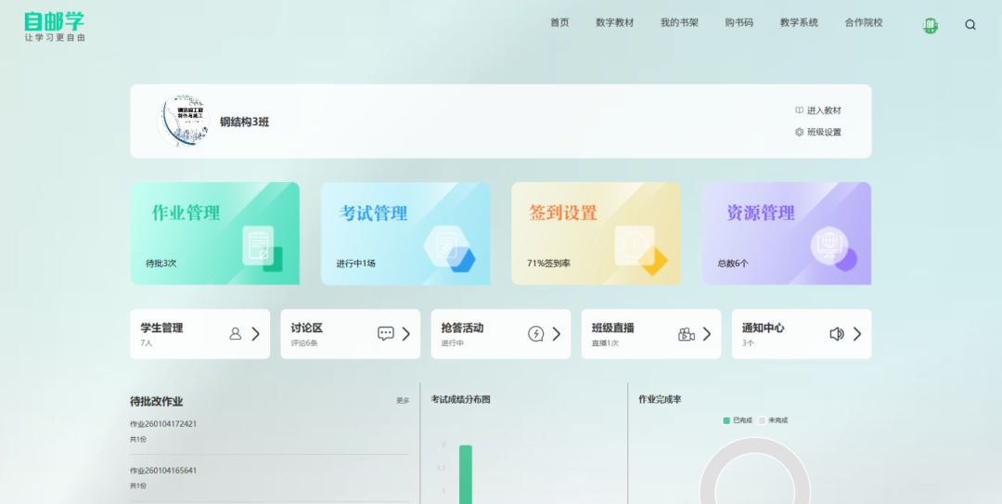Click the green user avatar icon
Screen dimensions: 1002x504
(x=930, y=25)
